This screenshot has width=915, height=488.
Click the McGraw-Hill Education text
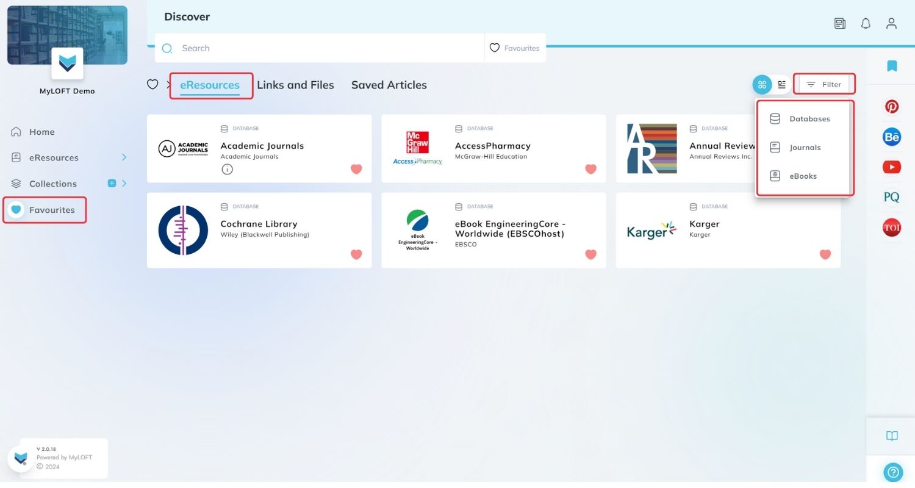tap(491, 157)
